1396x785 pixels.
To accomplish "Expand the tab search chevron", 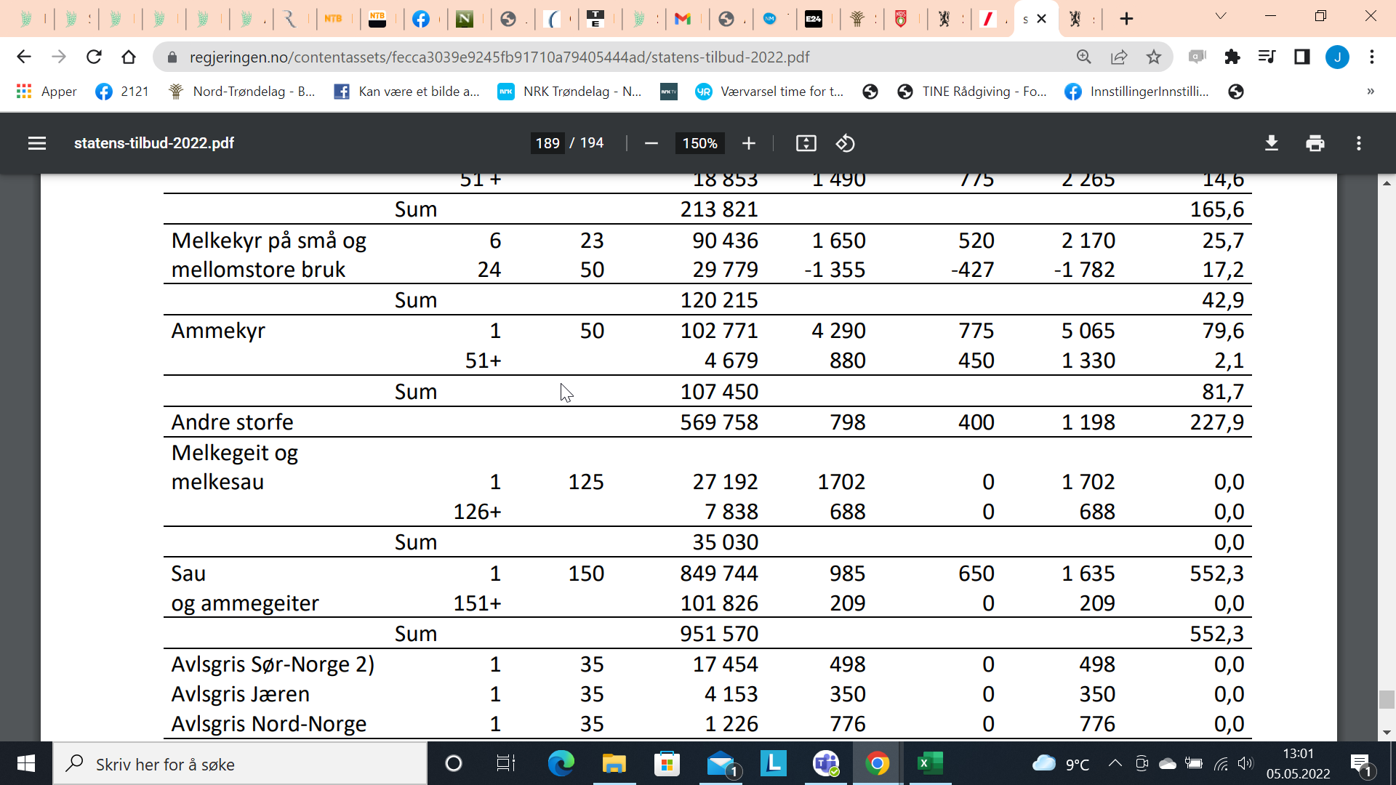I will (x=1221, y=16).
